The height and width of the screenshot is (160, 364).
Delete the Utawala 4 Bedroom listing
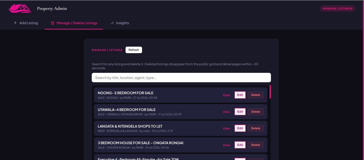[x=256, y=112]
